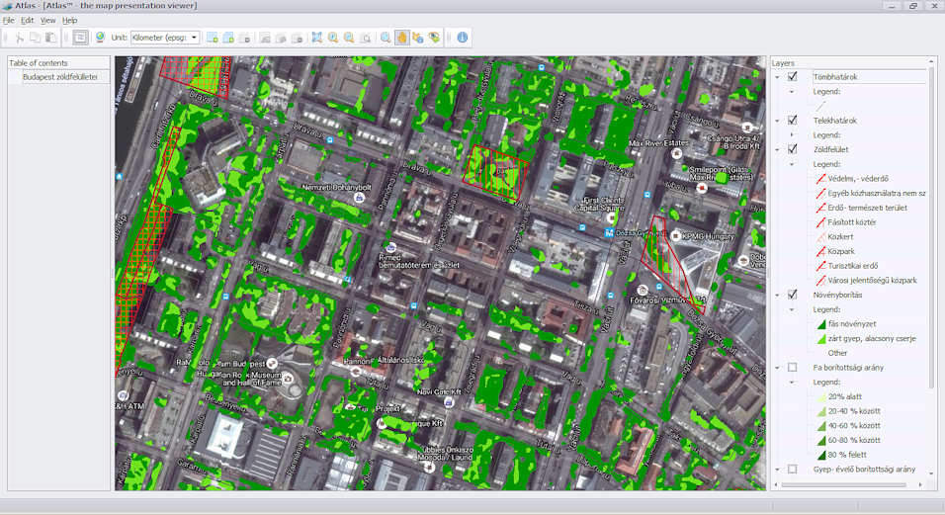The height and width of the screenshot is (515, 945).
Task: Toggle the table of contents panel button
Action: pos(80,38)
